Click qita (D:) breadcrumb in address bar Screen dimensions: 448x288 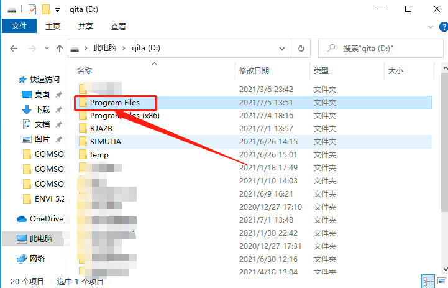(x=146, y=48)
